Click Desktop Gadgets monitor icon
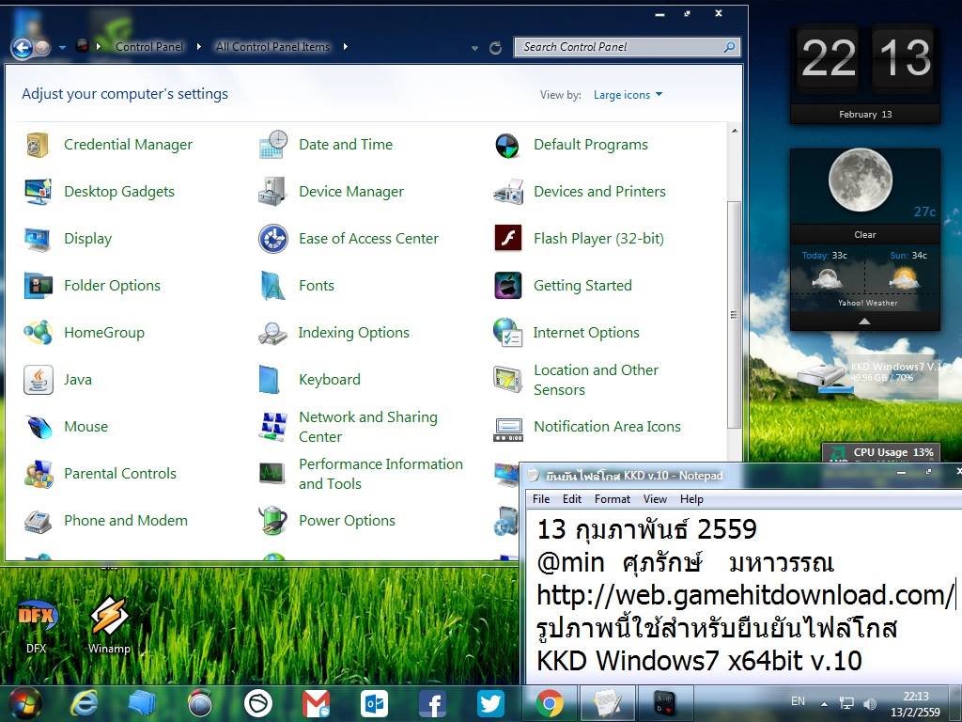The width and height of the screenshot is (962, 722). [38, 192]
